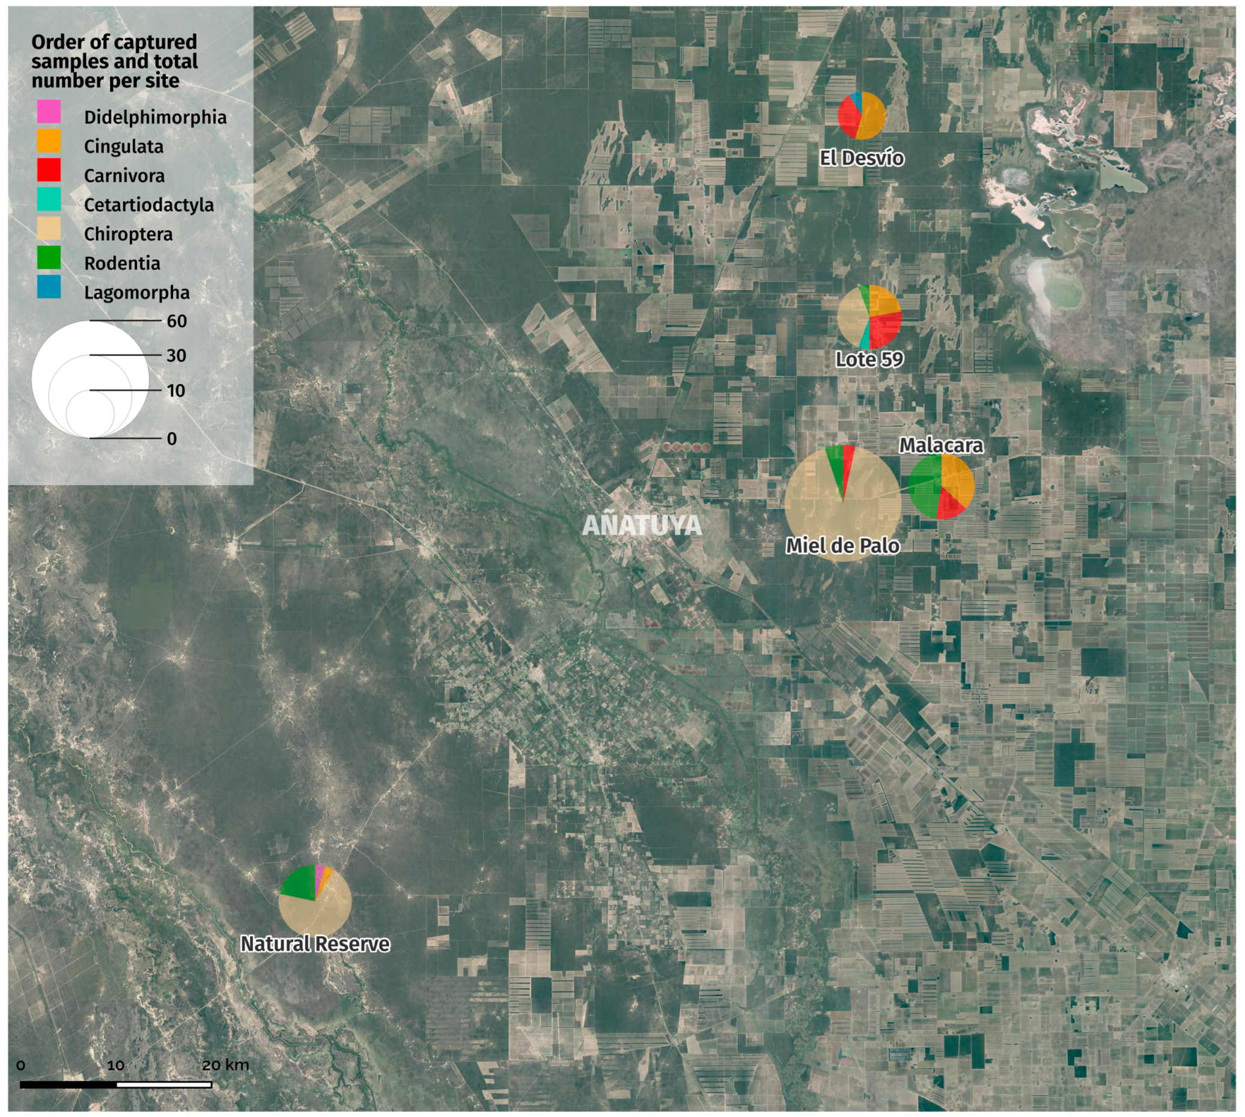Click the Cetartiodactyla teal legend swatch
This screenshot has height=1117, width=1245.
(x=49, y=200)
